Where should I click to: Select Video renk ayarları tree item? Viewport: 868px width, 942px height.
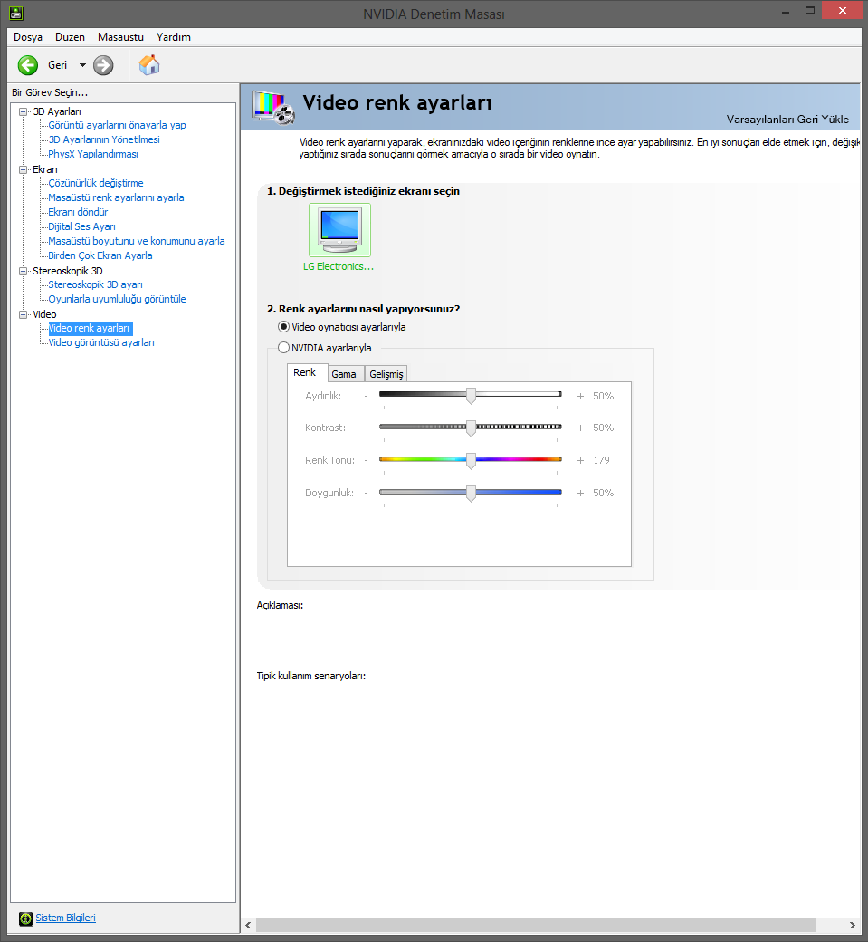coord(90,328)
